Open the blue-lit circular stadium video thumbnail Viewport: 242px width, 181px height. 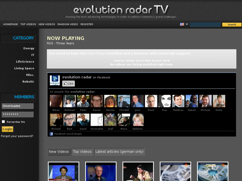pyautogui.click(x=213, y=171)
